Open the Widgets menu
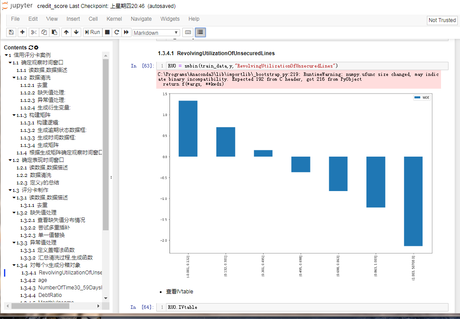The width and height of the screenshot is (460, 319). [x=170, y=19]
